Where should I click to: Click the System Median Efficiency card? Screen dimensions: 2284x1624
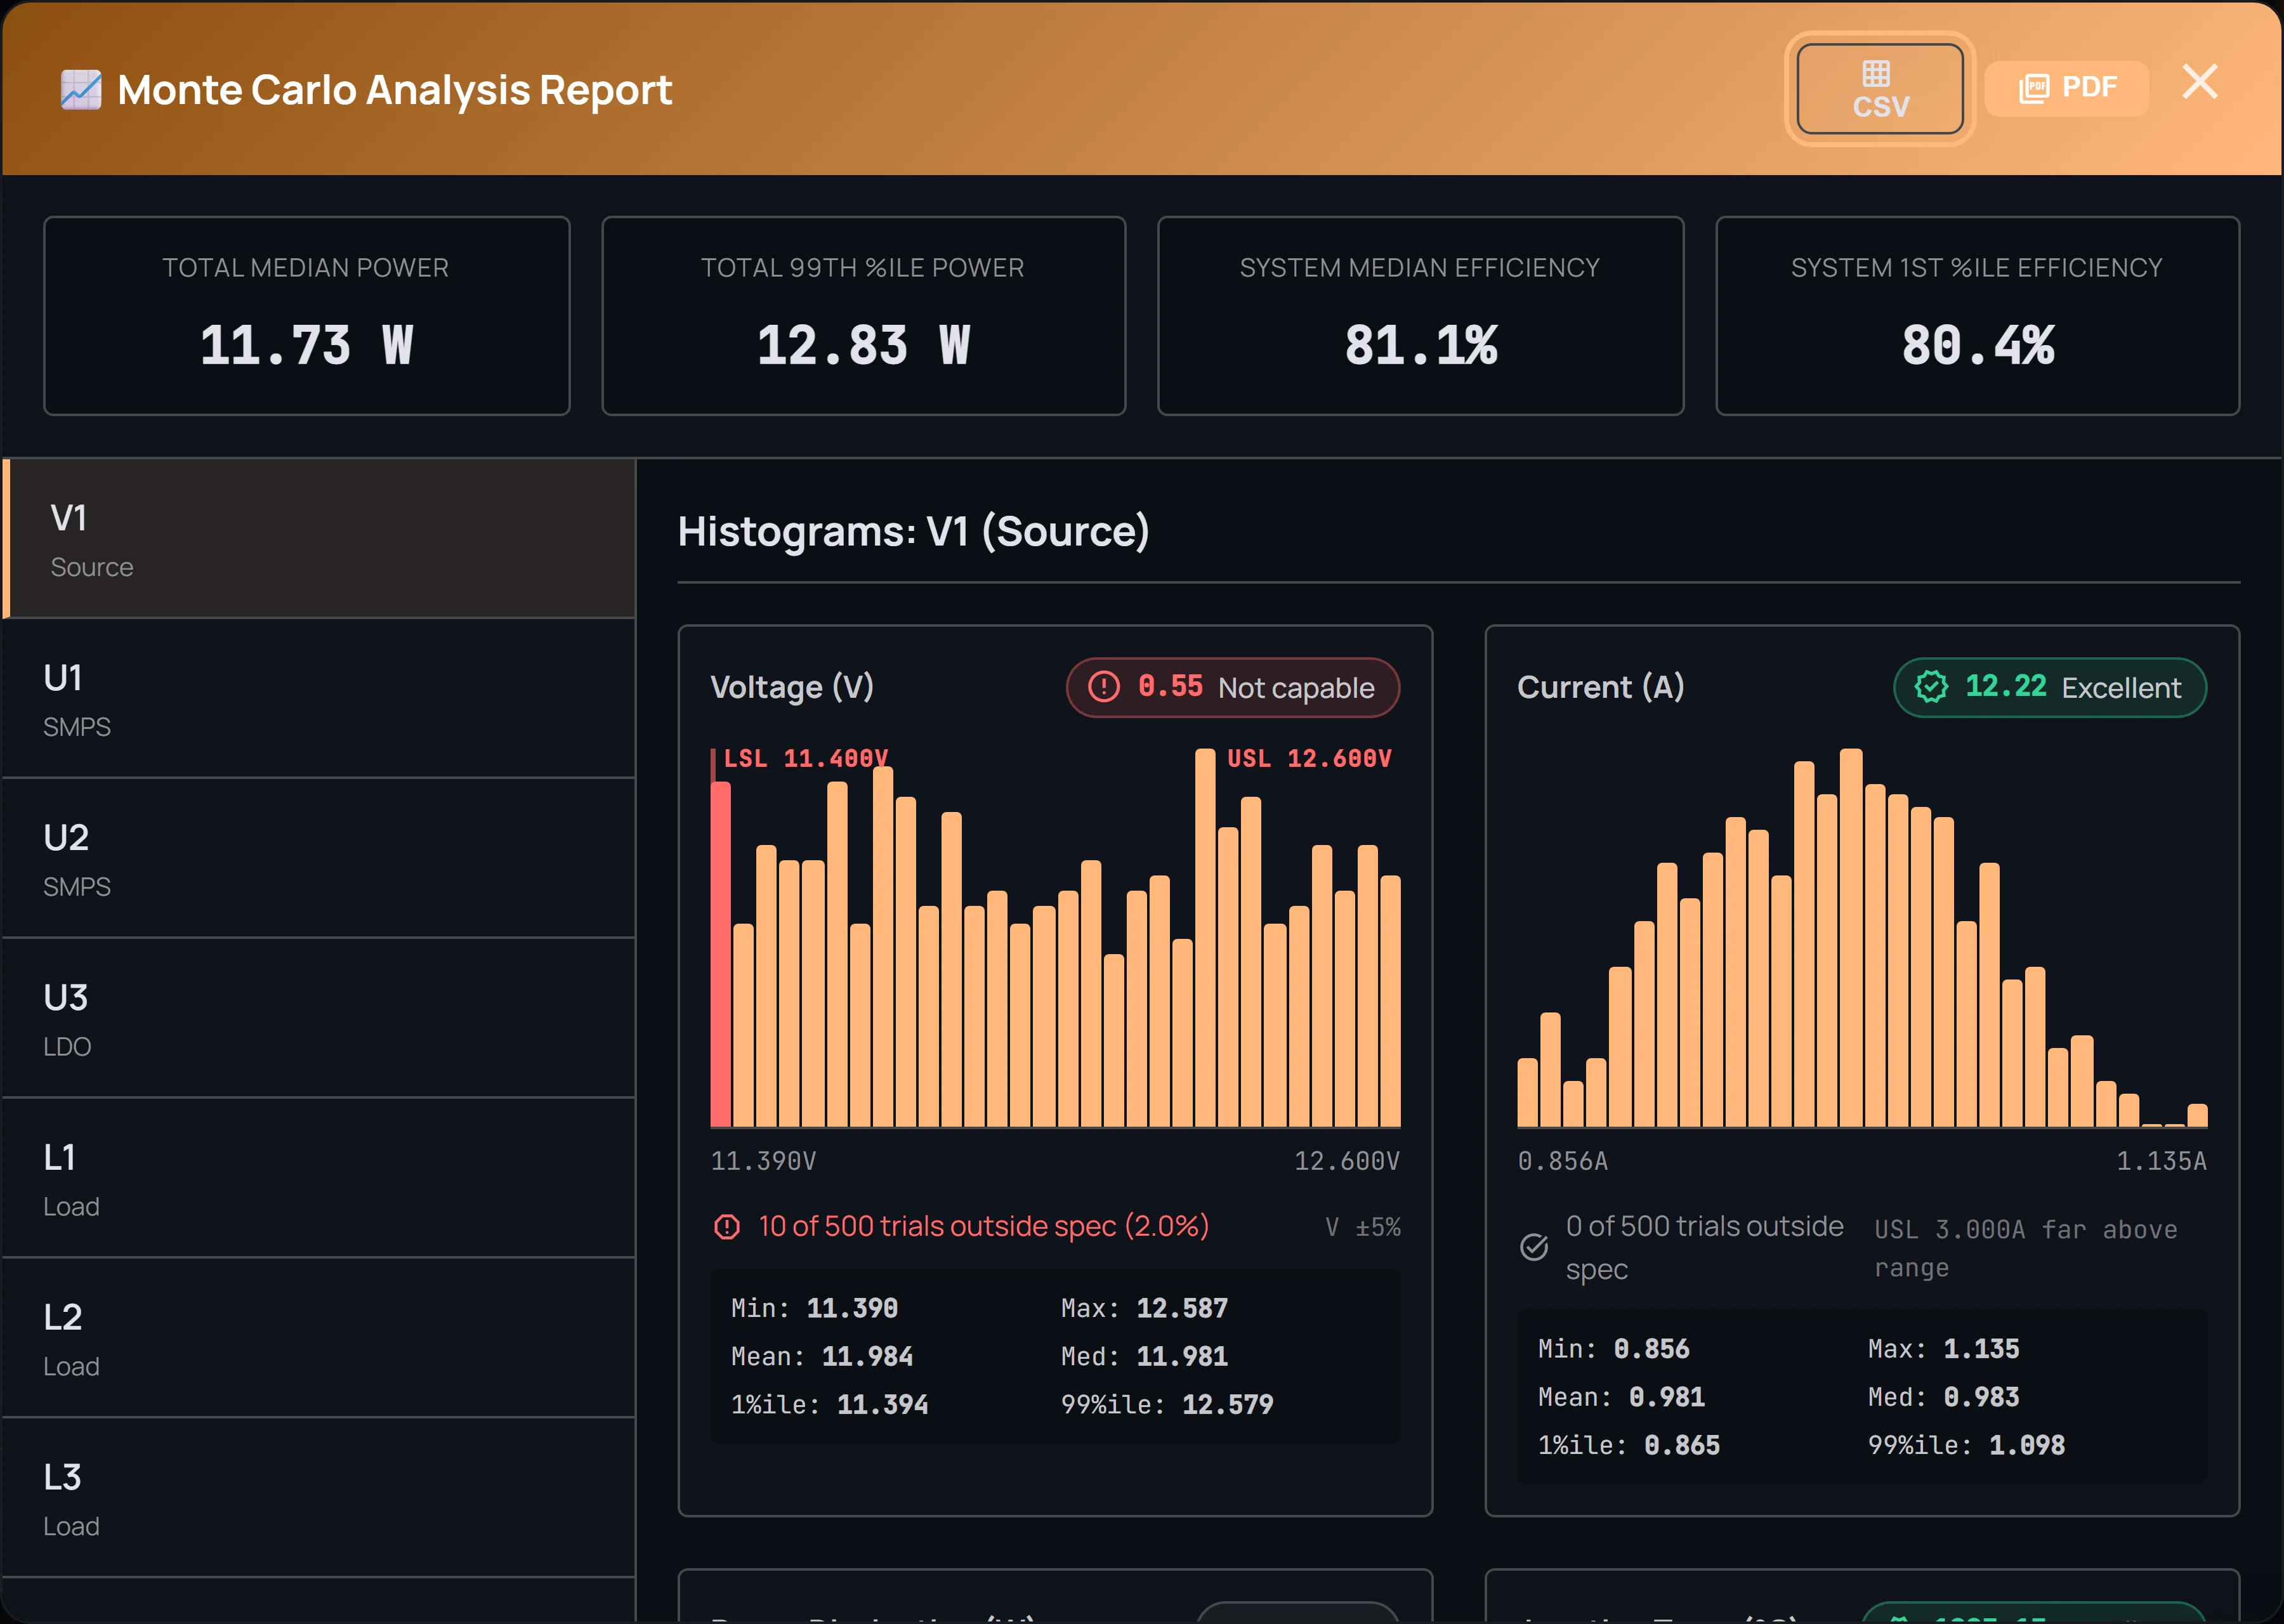click(1421, 316)
